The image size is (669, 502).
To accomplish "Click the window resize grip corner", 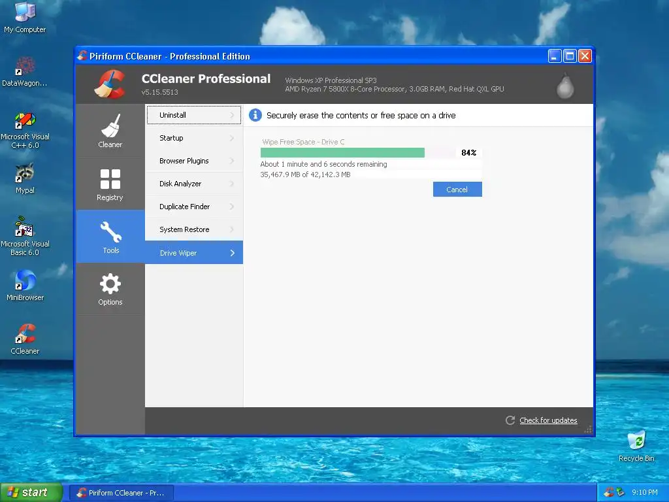I will (589, 429).
